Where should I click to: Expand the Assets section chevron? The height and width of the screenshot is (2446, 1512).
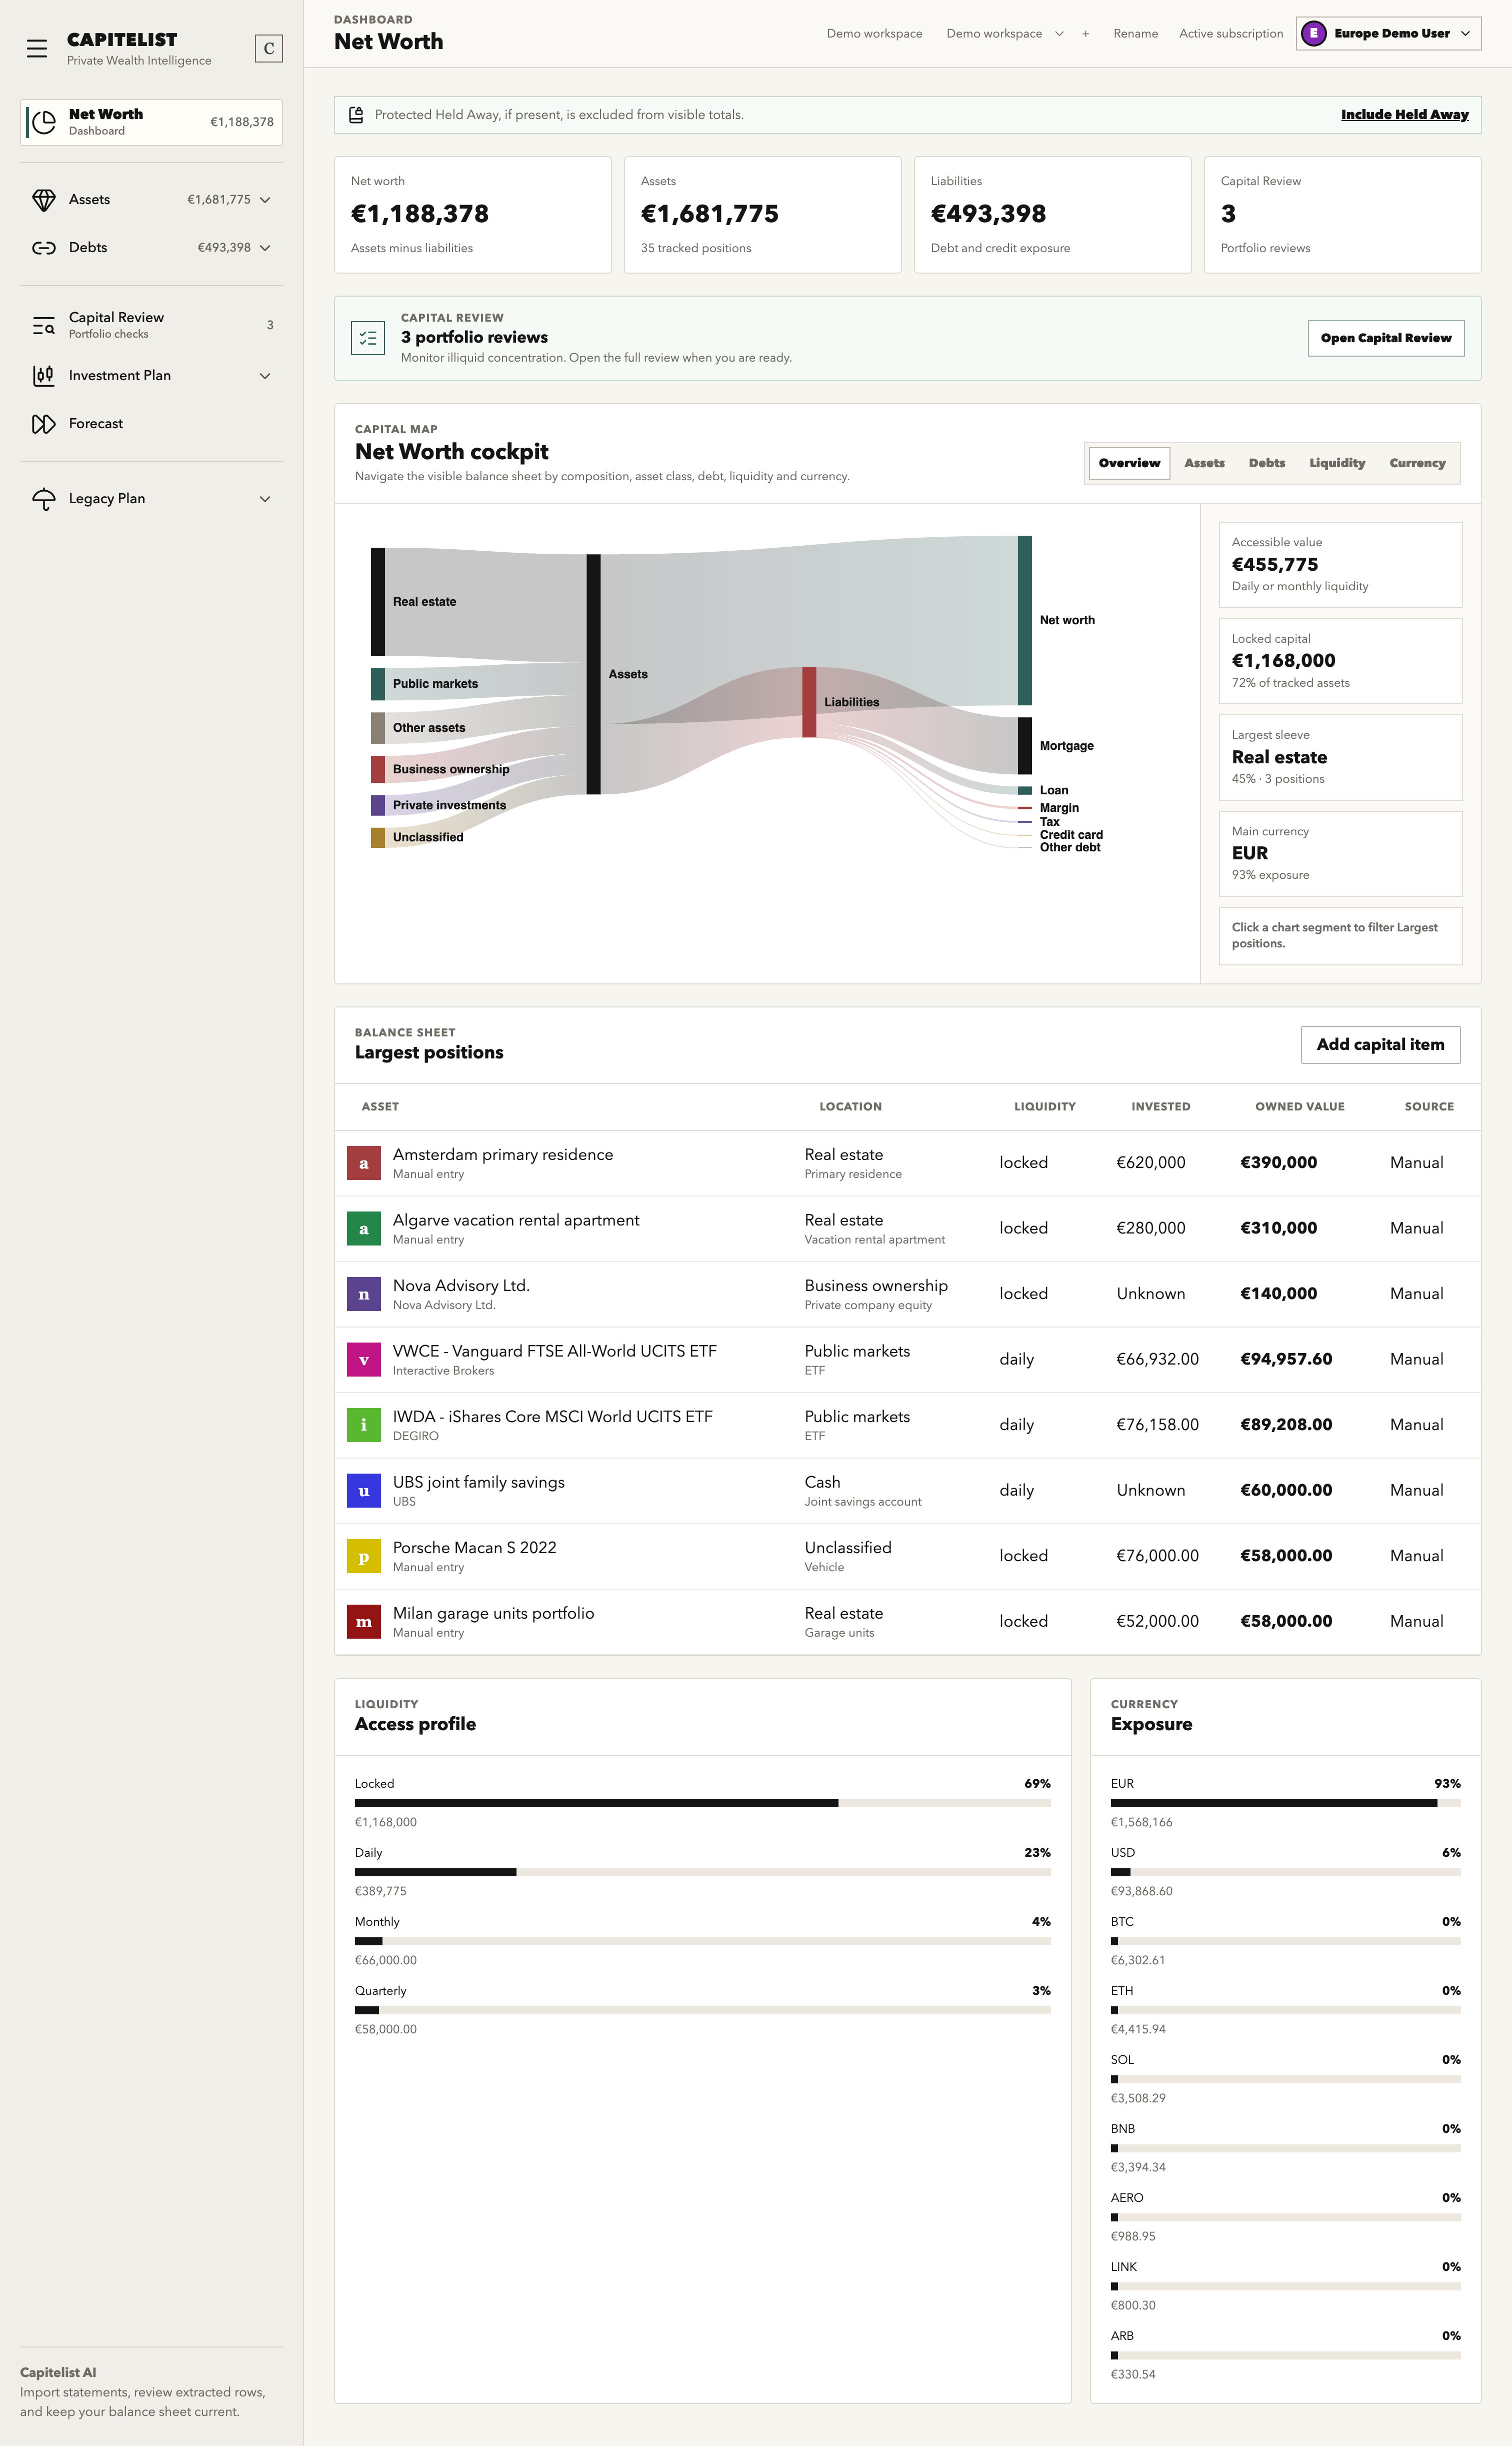coord(265,200)
